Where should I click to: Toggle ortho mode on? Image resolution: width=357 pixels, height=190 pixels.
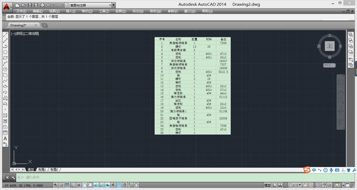pyautogui.click(x=73, y=185)
